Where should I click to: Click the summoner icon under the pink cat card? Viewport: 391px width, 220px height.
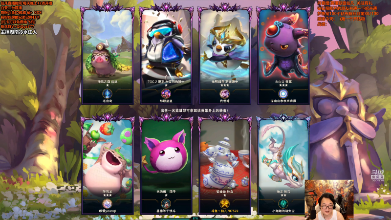coord(166,204)
